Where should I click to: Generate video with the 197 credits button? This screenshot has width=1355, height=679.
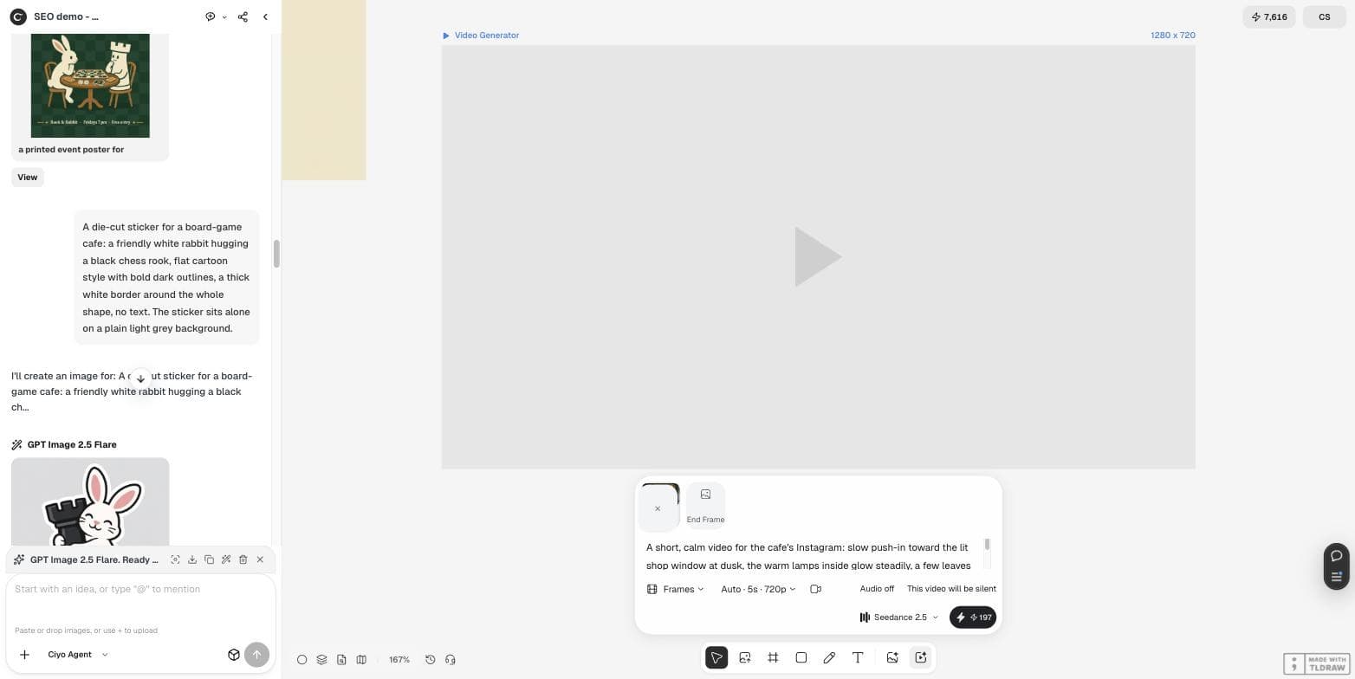pyautogui.click(x=973, y=618)
